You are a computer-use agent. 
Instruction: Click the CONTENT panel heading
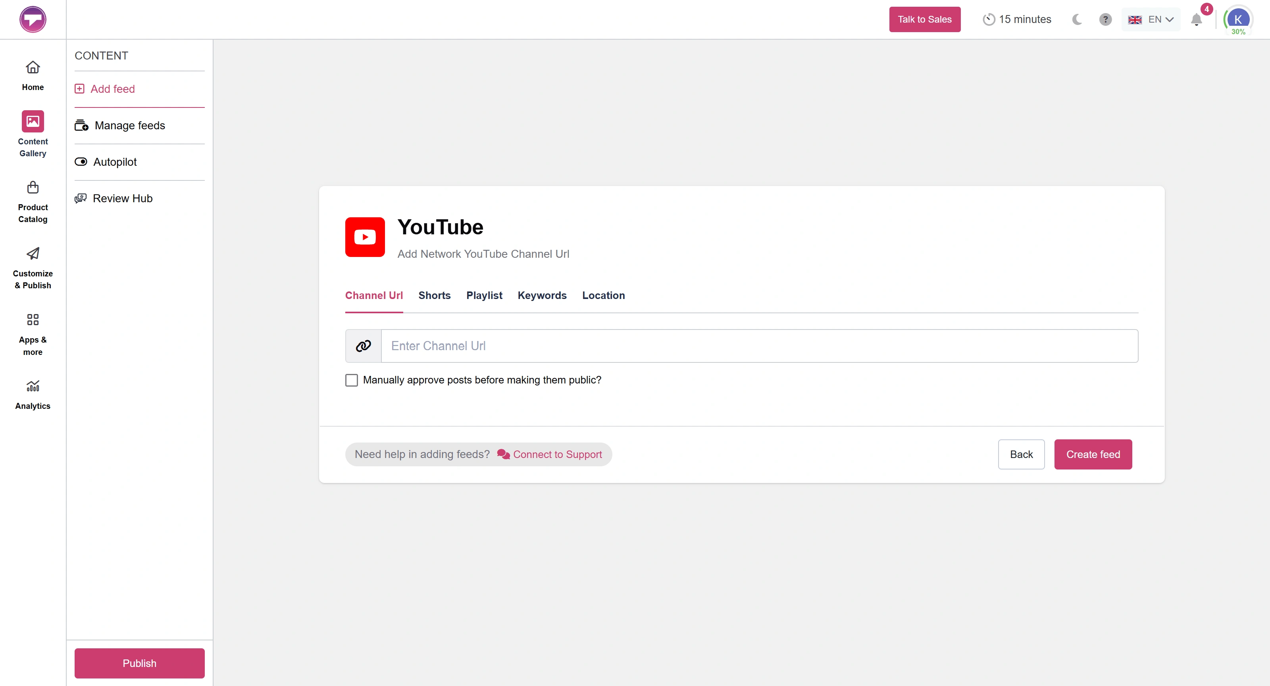coord(101,56)
